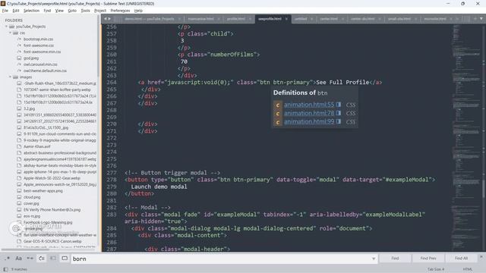Click the tab scroll left arrow
Image resolution: width=486 pixels, height=273 pixels.
coord(106,19)
